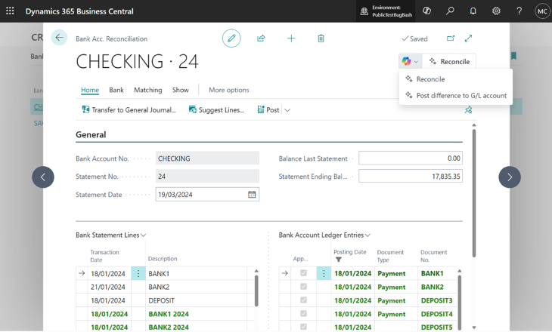The image size is (552, 332).
Task: Click the General section heading
Action: pos(91,134)
